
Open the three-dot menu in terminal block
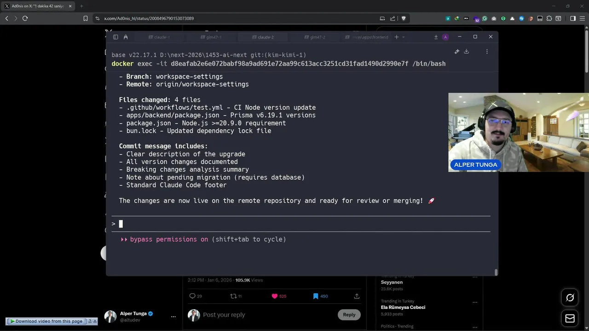click(x=487, y=51)
